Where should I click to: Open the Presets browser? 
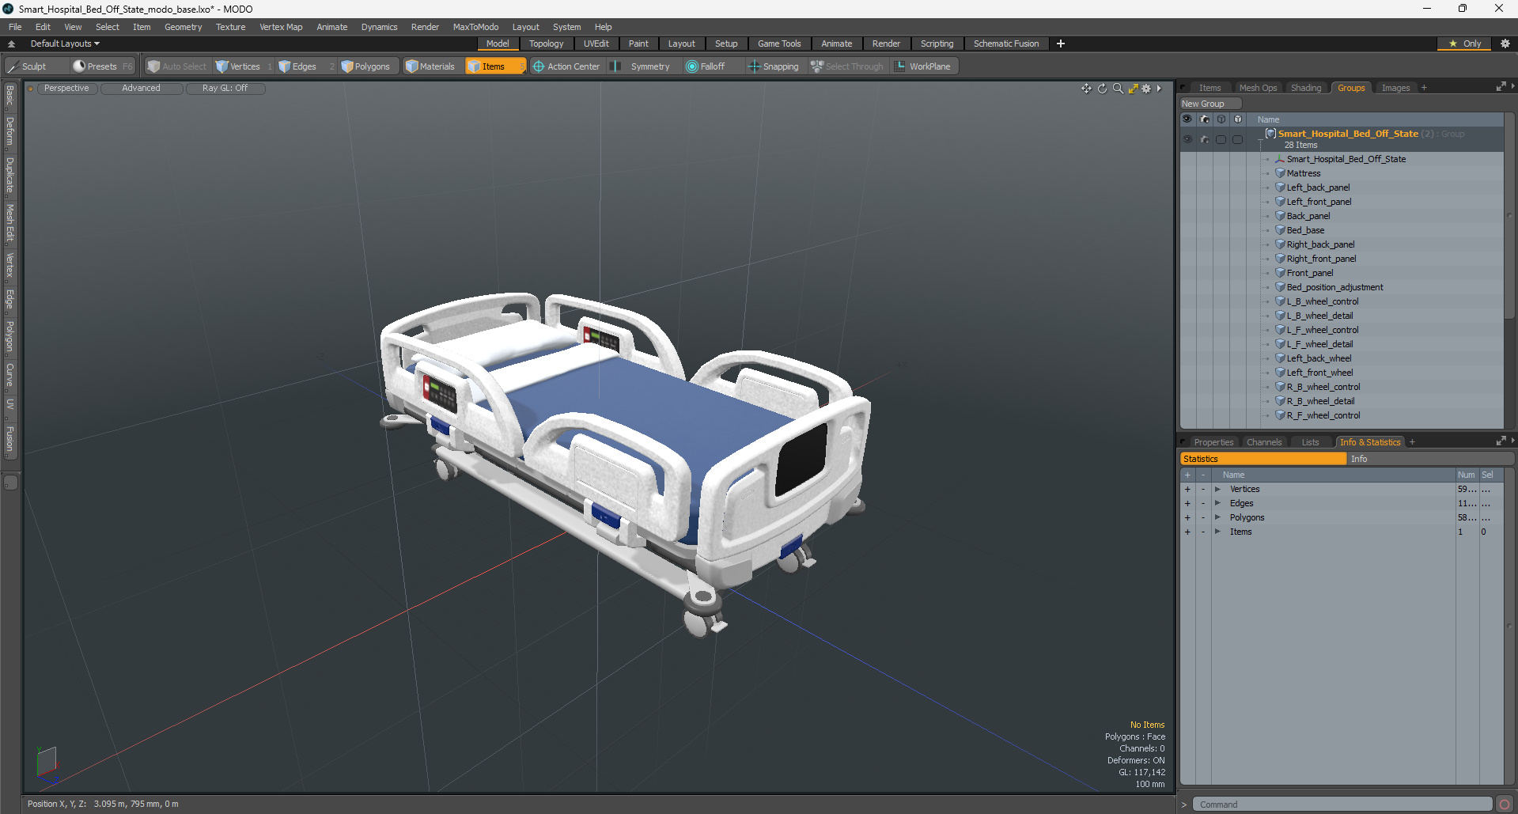pyautogui.click(x=103, y=66)
